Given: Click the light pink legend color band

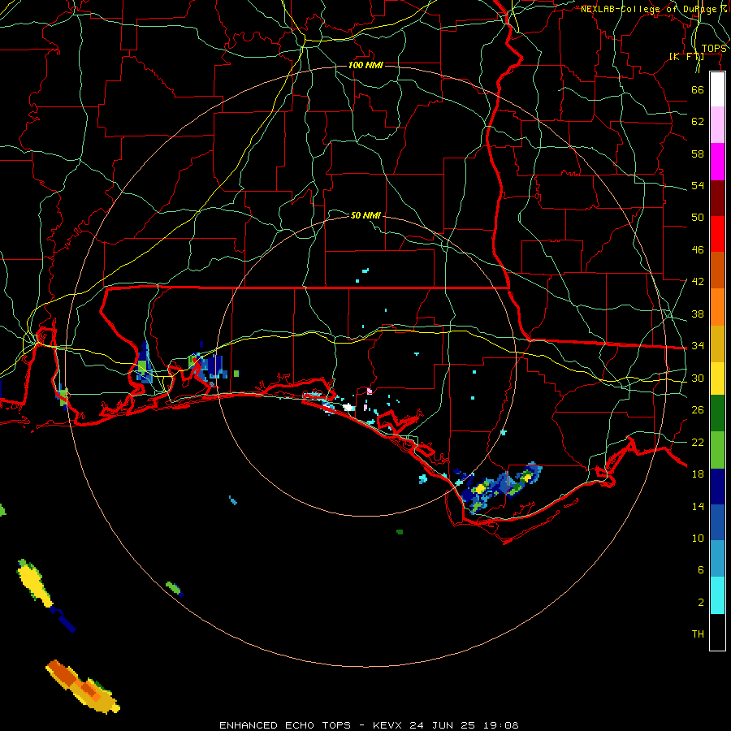Looking at the screenshot, I should pyautogui.click(x=717, y=125).
